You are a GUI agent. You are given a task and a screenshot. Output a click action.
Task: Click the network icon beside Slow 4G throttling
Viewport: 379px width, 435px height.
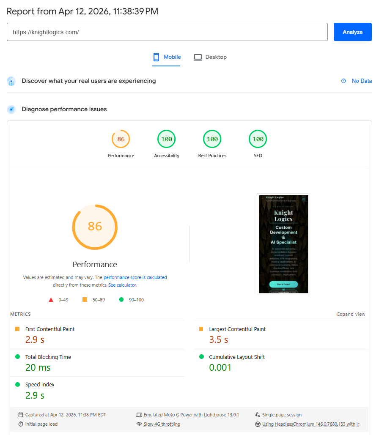click(139, 424)
